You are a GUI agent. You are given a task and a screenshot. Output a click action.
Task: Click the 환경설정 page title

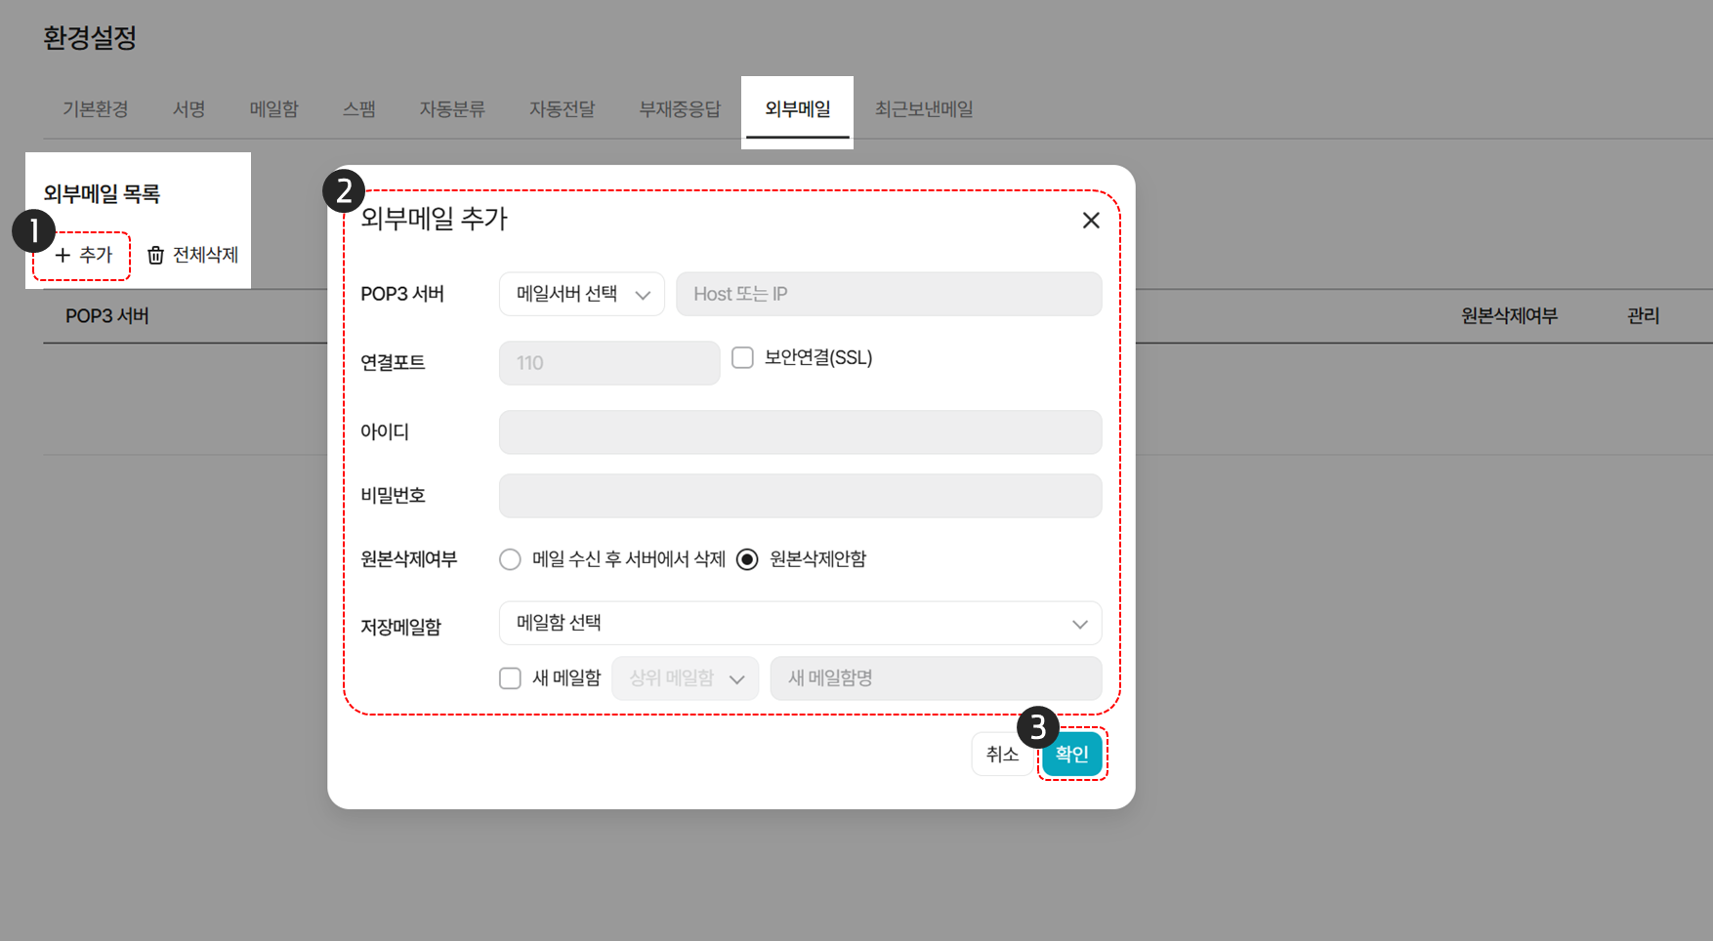[90, 38]
